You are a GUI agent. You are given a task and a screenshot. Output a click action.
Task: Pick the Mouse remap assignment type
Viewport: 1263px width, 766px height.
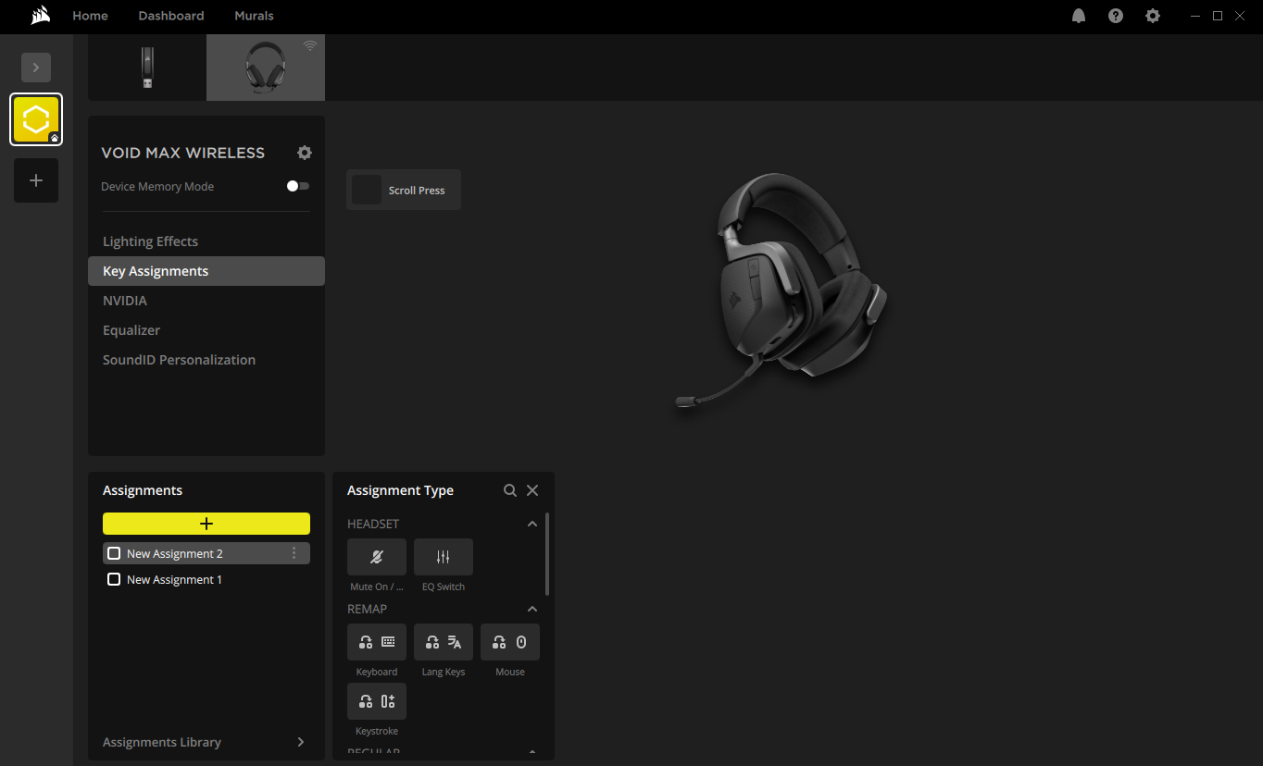[509, 641]
